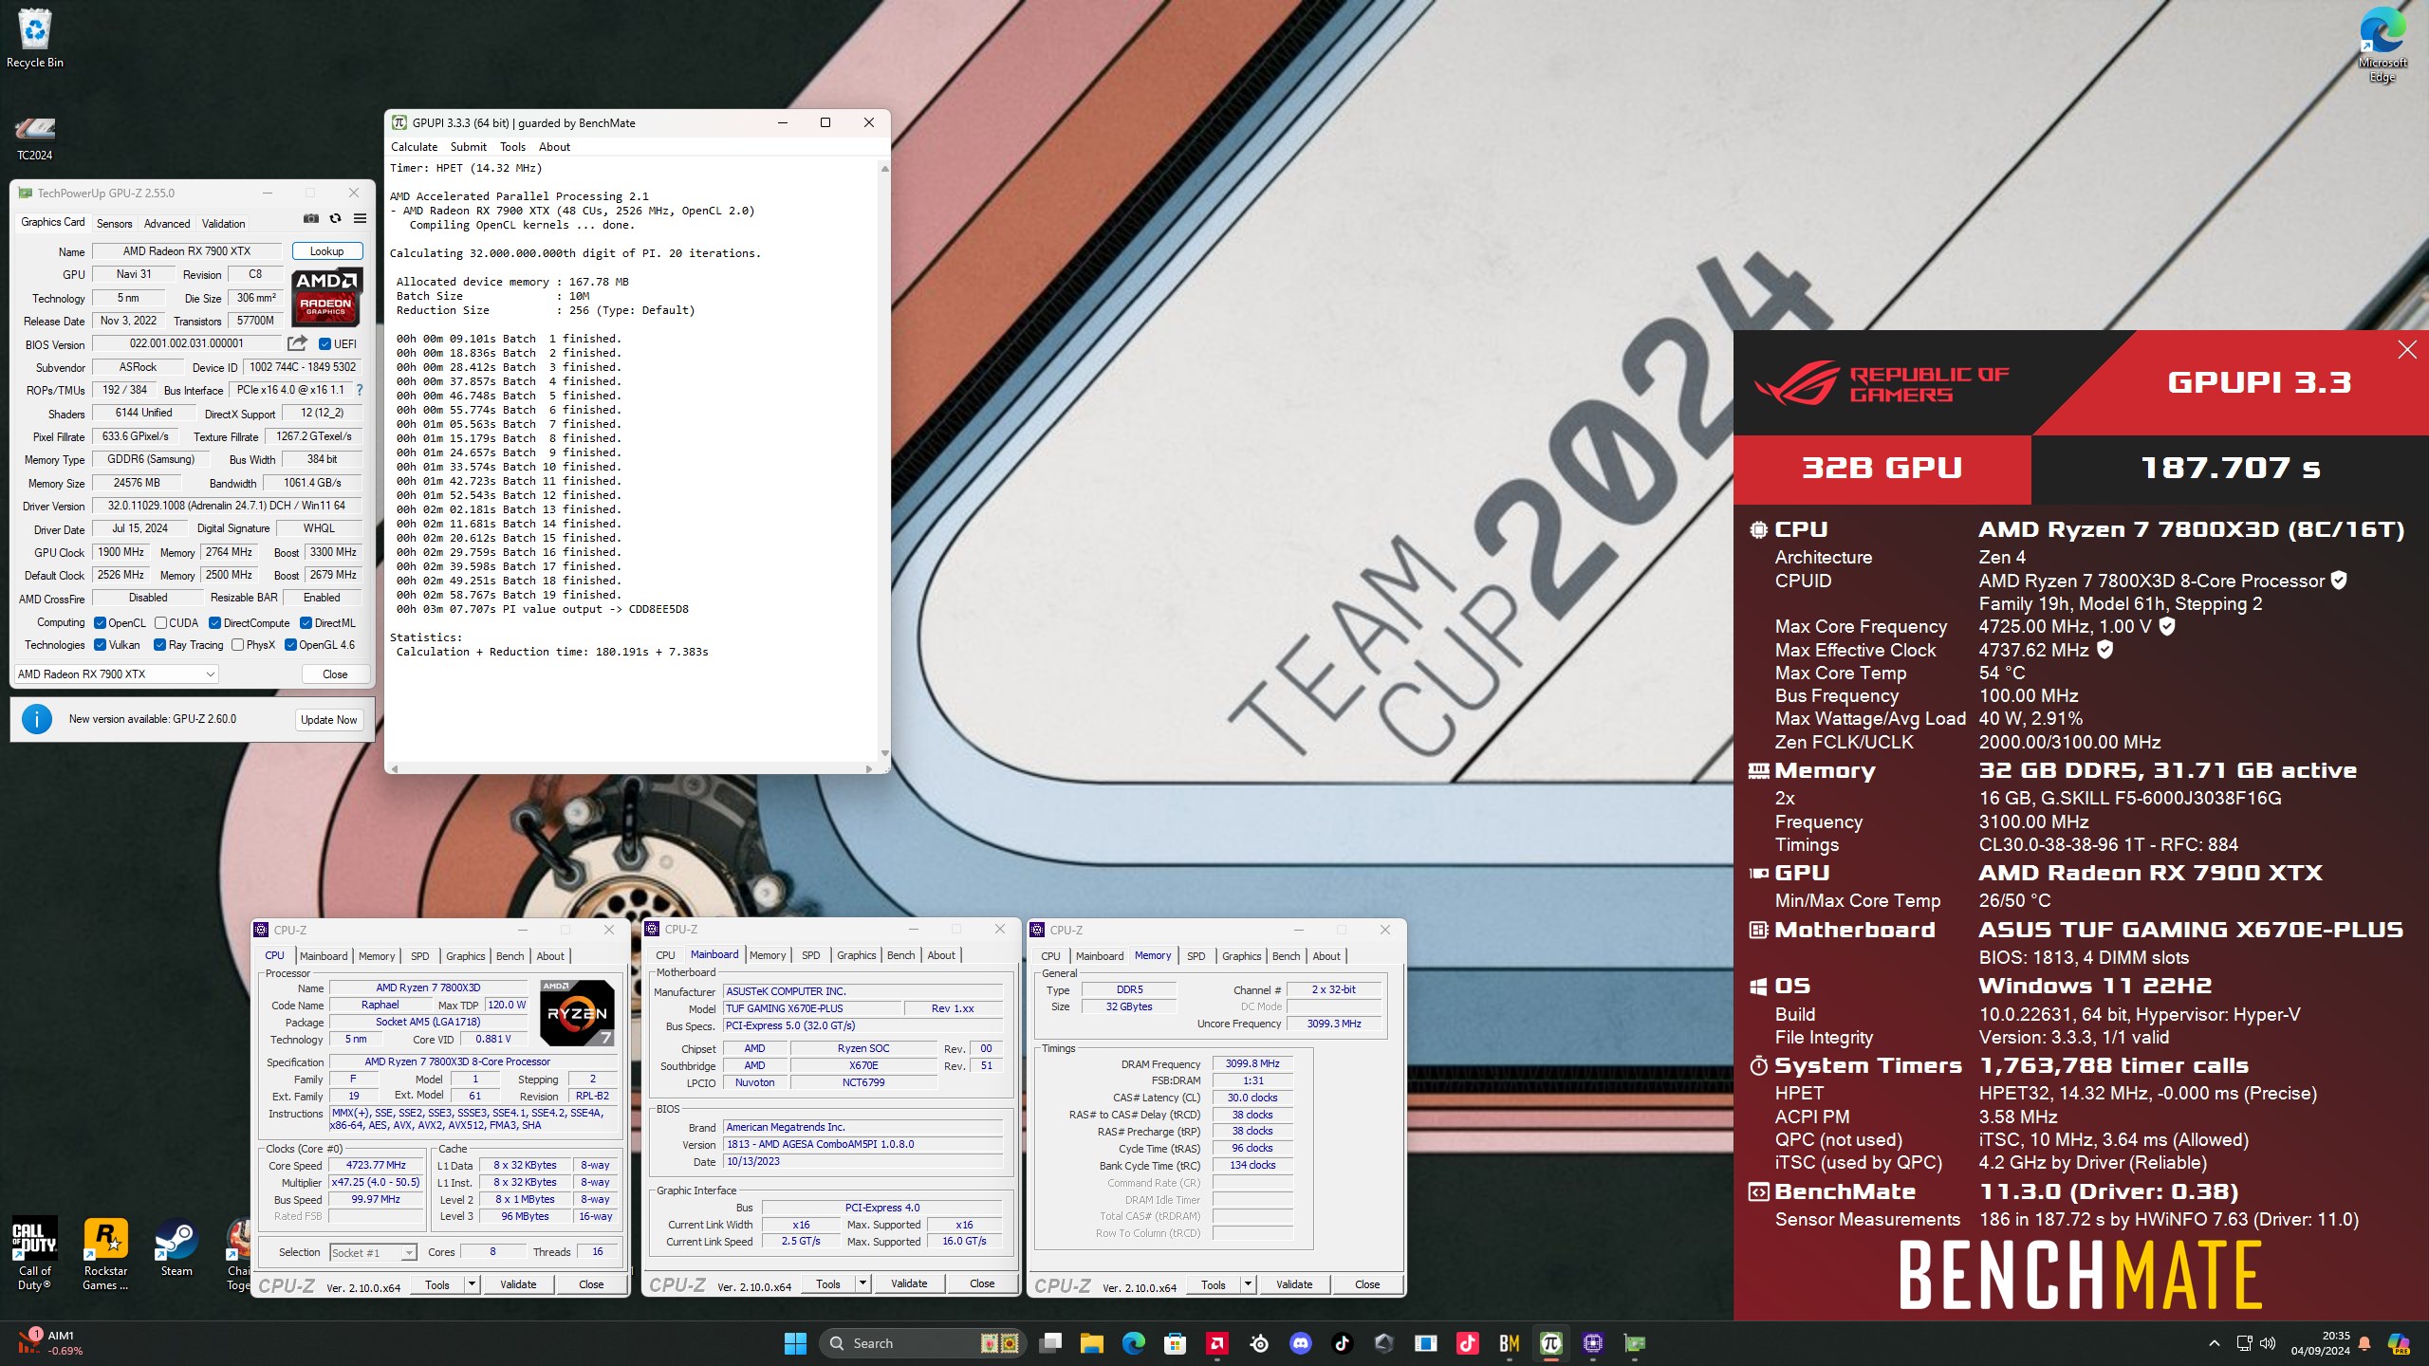Click Validate in CPU-Z Mainboard window
This screenshot has height=1366, width=2429.
[x=909, y=1283]
